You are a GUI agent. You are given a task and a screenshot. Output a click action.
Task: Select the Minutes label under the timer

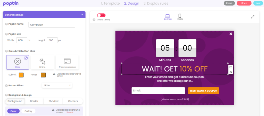coord(165,60)
